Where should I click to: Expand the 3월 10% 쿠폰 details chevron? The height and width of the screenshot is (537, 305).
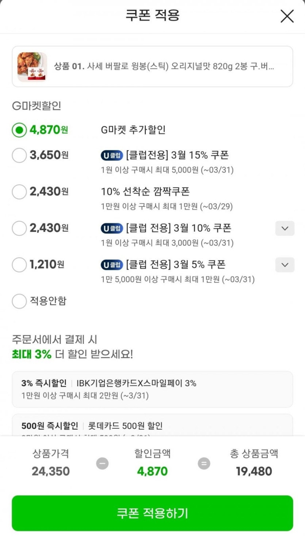click(x=285, y=228)
